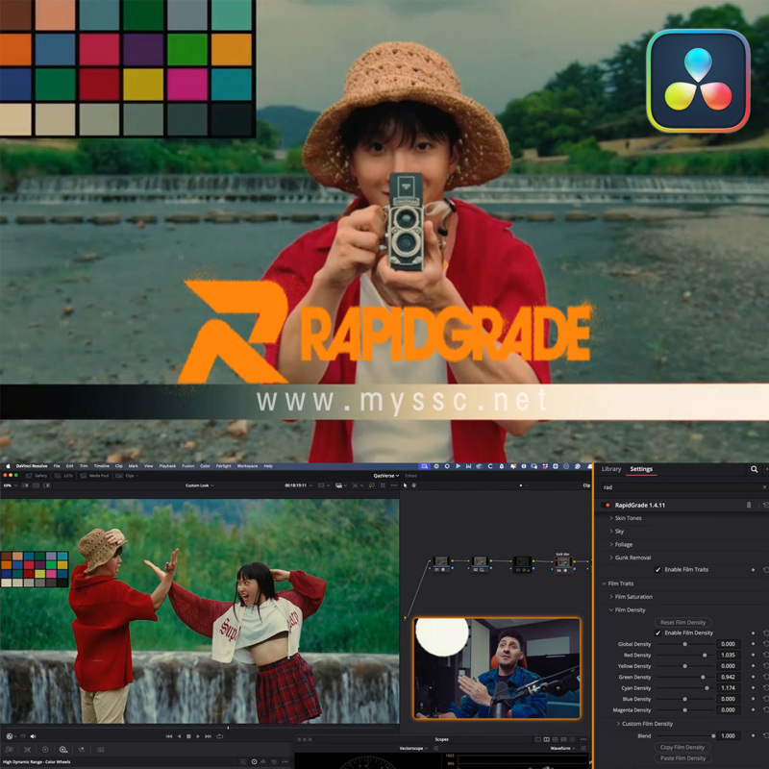Select node 02 in node graph
The height and width of the screenshot is (769, 769).
tap(480, 563)
